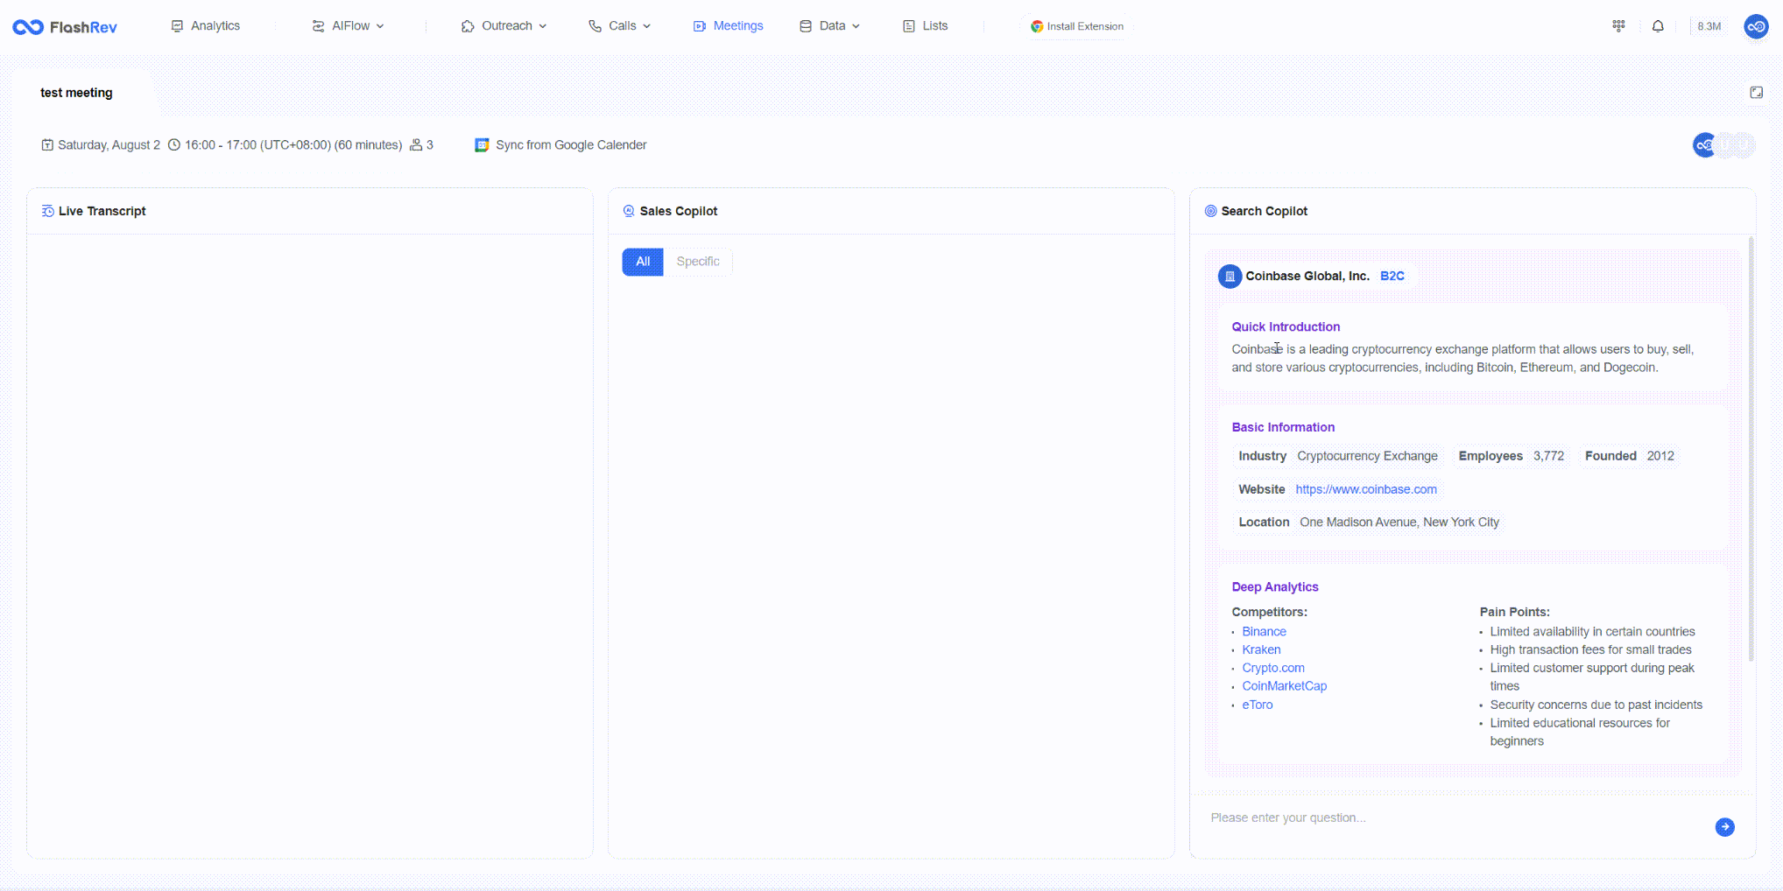Send the question with arrow button
1783x891 pixels.
tap(1724, 827)
